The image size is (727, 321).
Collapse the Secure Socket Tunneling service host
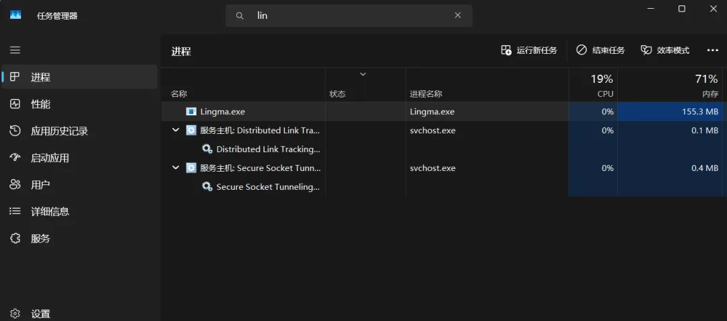176,168
